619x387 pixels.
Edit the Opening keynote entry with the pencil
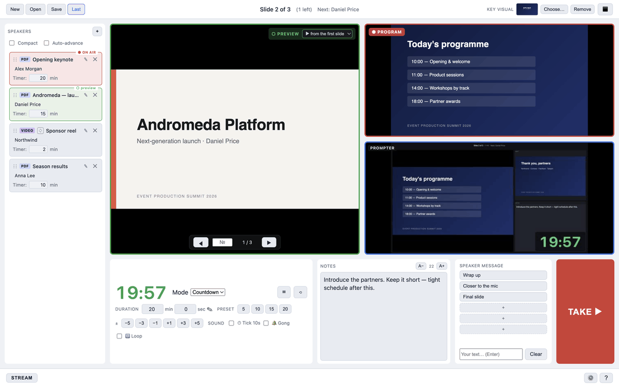(x=86, y=59)
